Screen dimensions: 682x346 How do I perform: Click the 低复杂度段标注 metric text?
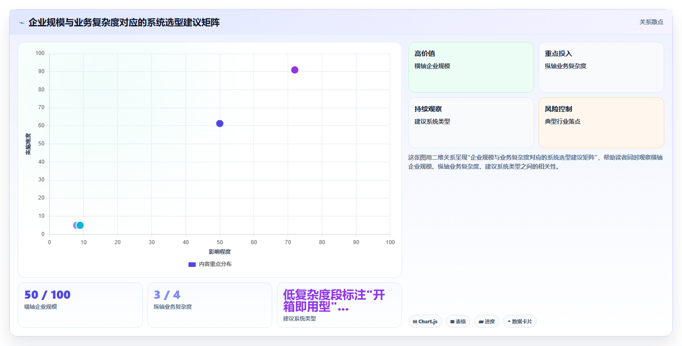[x=334, y=301]
